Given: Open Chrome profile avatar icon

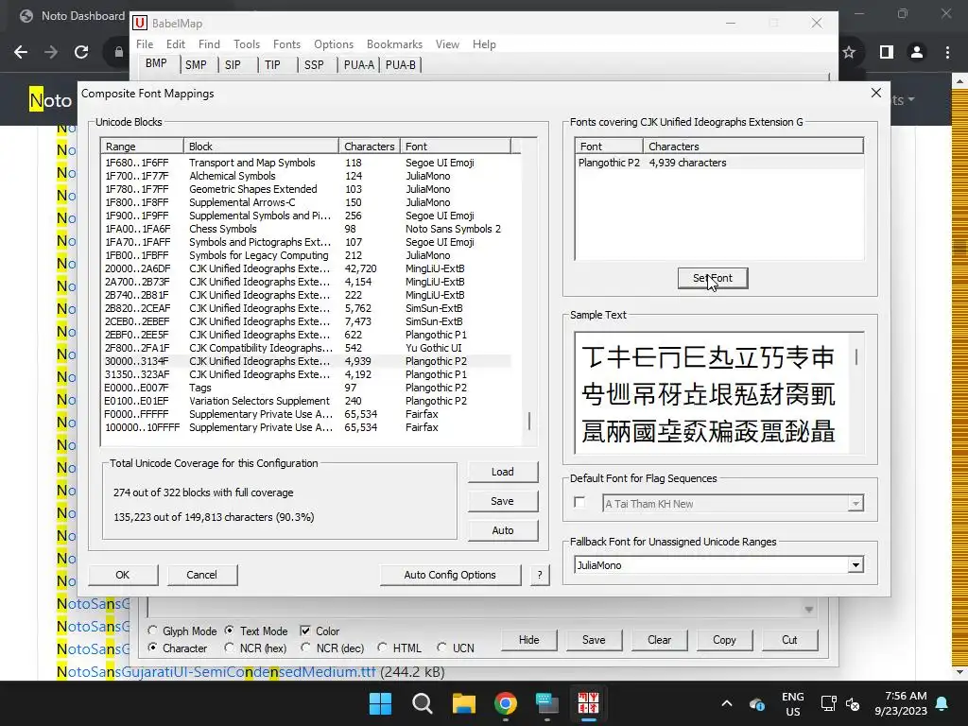Looking at the screenshot, I should tap(917, 53).
